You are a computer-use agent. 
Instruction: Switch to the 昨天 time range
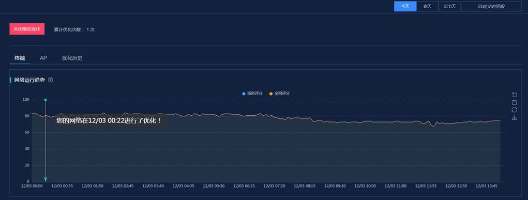coord(427,6)
